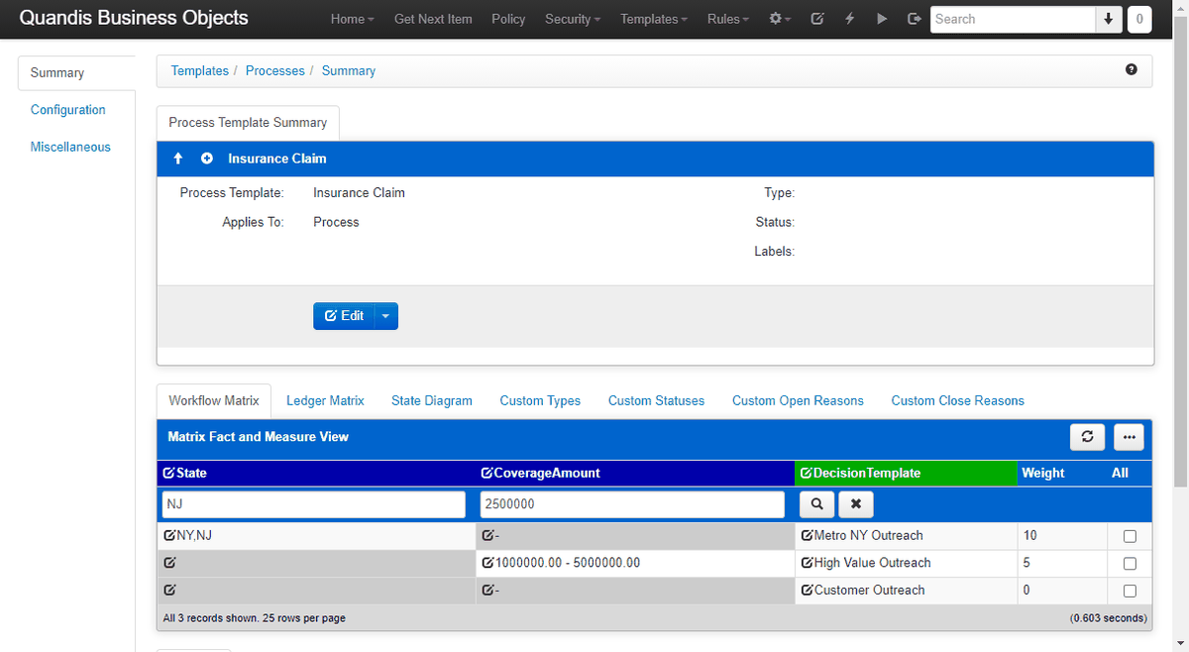Click the lightning bolt icon in navbar
Screen dimensions: 1189x652
click(849, 19)
